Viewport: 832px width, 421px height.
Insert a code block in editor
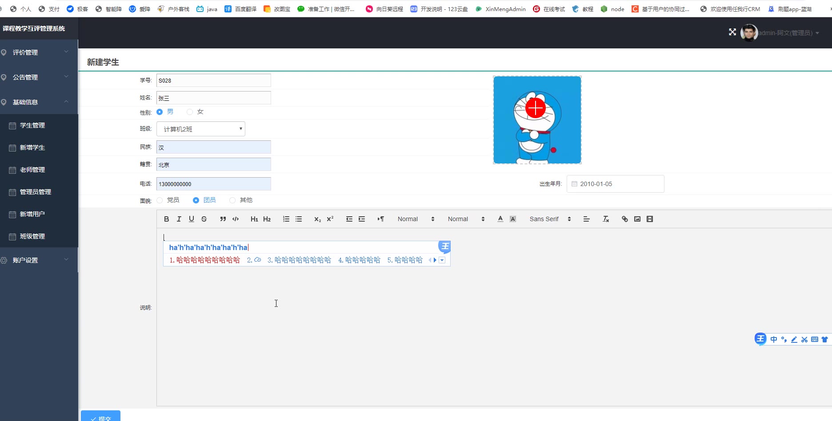pos(236,219)
